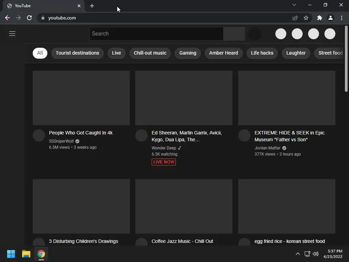Select the Chill-out music chip
Screen dimensions: 349x262
pos(150,53)
